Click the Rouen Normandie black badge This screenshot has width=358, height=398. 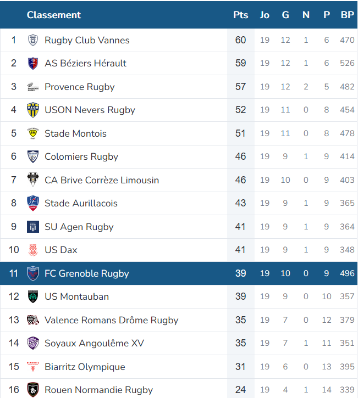pyautogui.click(x=33, y=390)
